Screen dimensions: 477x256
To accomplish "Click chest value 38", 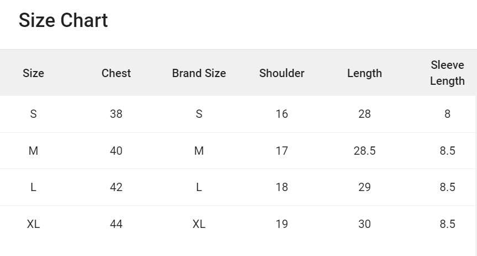I will click(x=116, y=114).
